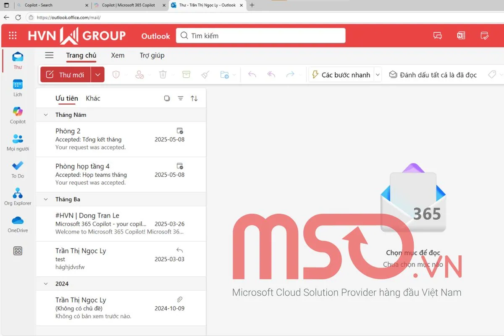Open Copilot from the left sidebar
The height and width of the screenshot is (336, 504).
click(18, 115)
